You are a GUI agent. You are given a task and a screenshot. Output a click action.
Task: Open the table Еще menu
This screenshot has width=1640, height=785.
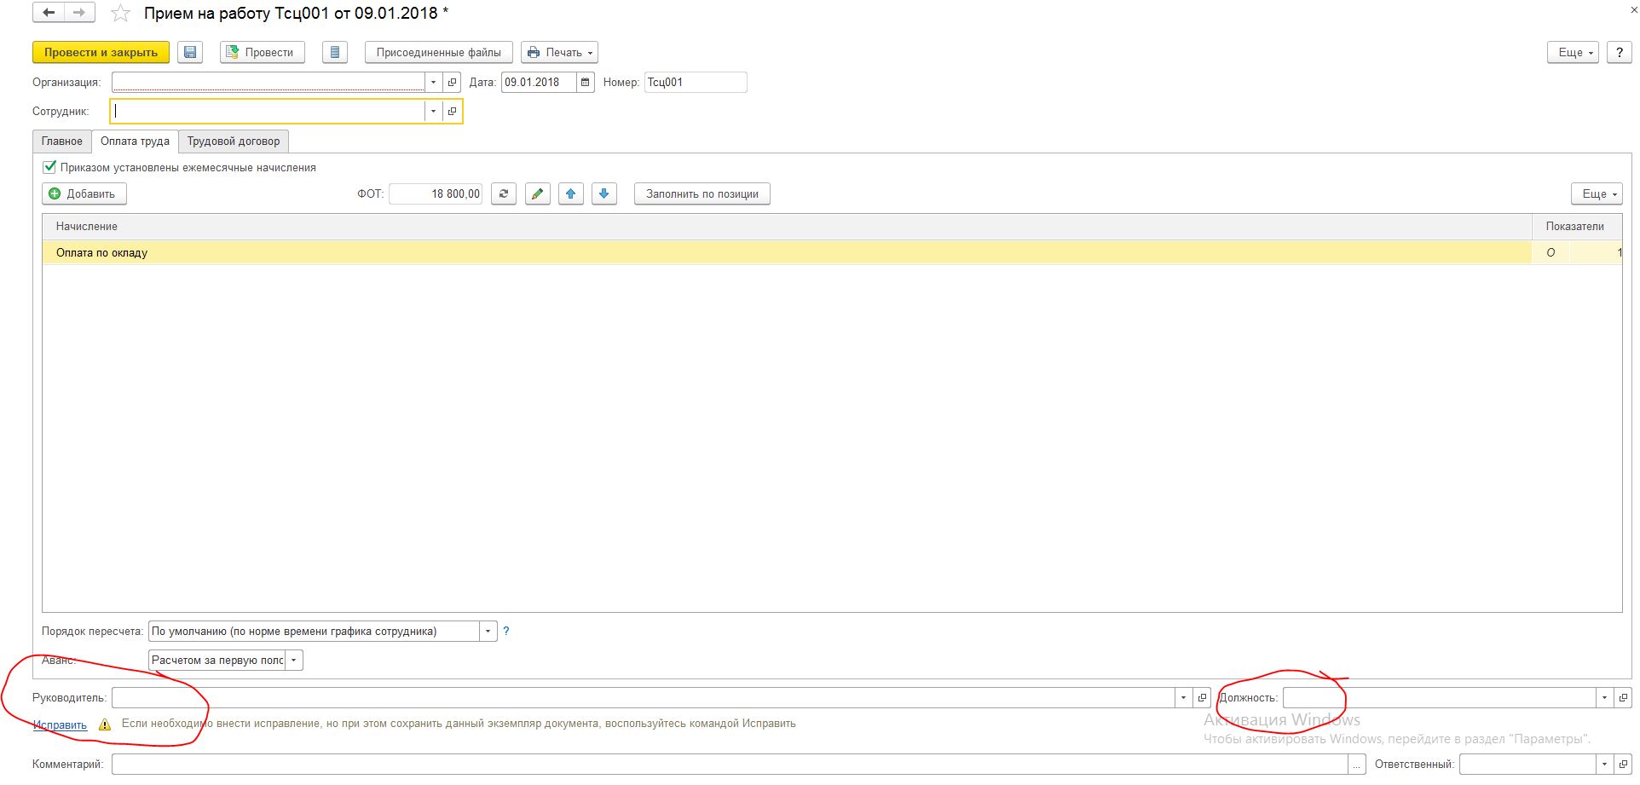pyautogui.click(x=1597, y=193)
